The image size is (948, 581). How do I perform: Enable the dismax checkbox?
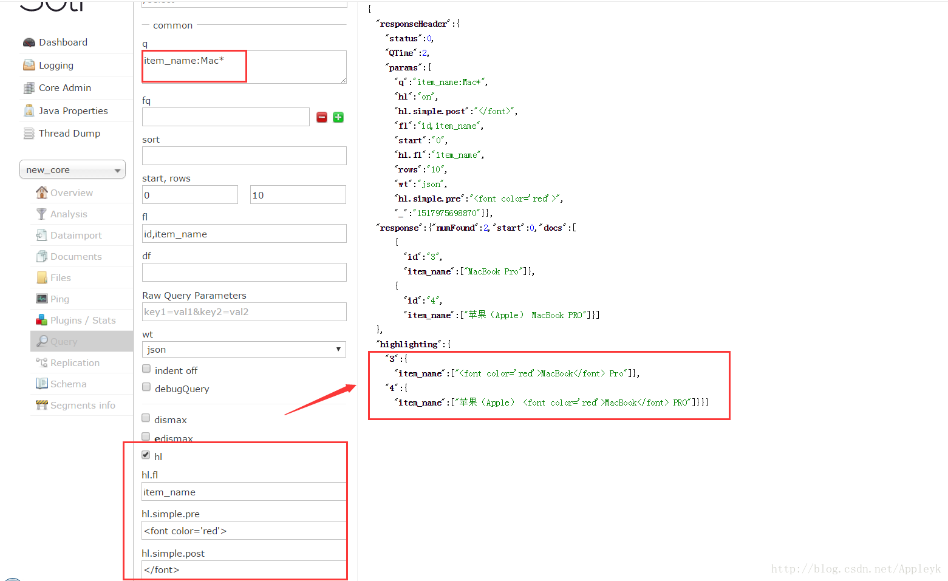146,418
